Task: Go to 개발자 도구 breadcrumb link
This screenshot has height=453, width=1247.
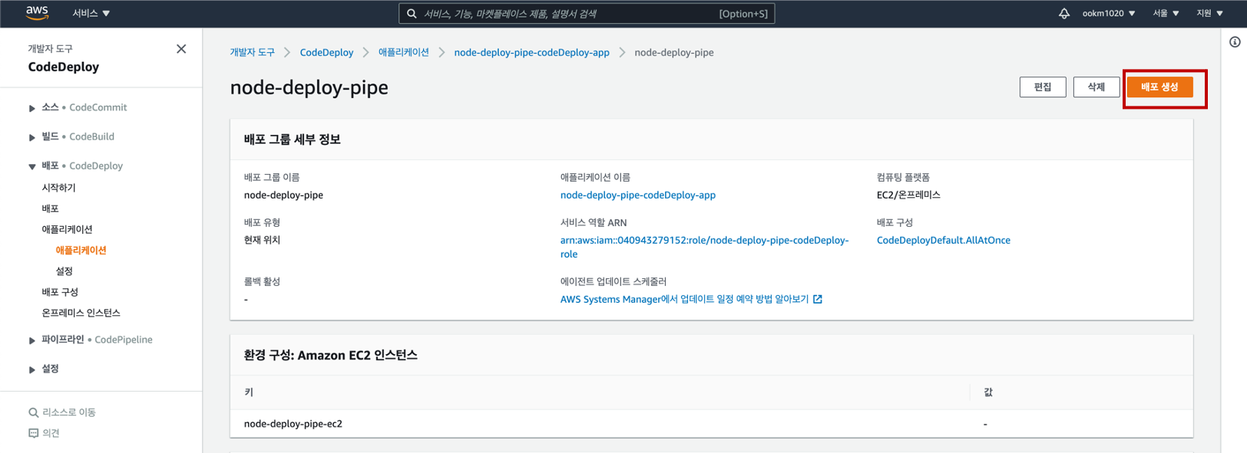Action: pyautogui.click(x=252, y=52)
